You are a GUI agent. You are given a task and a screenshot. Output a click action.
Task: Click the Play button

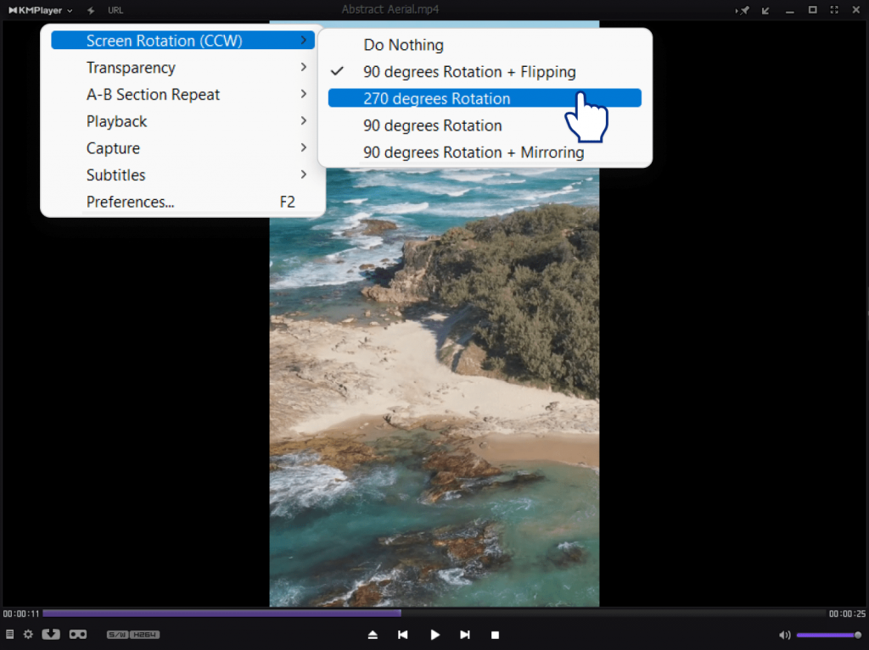click(434, 635)
